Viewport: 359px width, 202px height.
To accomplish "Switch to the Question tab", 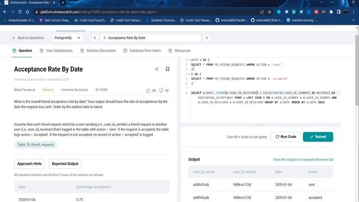I will [22, 50].
